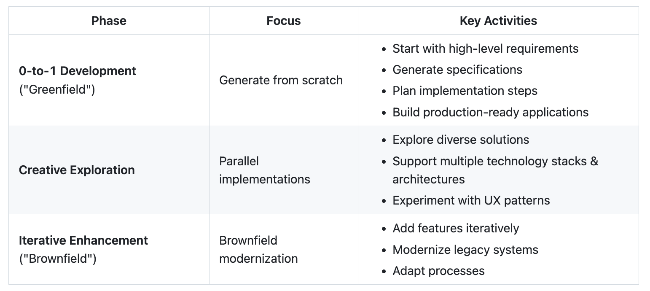Select the Key Activities column header
This screenshot has width=650, height=291.
(x=498, y=21)
